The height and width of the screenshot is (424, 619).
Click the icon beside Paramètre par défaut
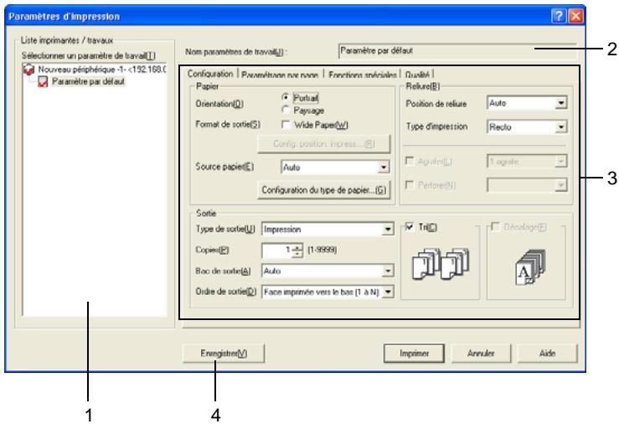point(43,82)
